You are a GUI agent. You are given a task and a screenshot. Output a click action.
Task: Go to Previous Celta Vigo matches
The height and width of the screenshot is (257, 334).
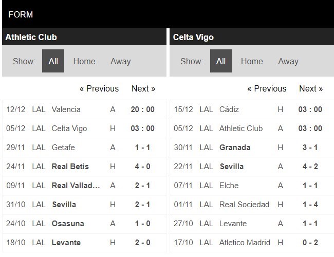click(x=267, y=88)
